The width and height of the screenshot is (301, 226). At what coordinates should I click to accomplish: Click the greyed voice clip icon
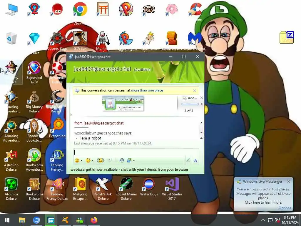110,160
